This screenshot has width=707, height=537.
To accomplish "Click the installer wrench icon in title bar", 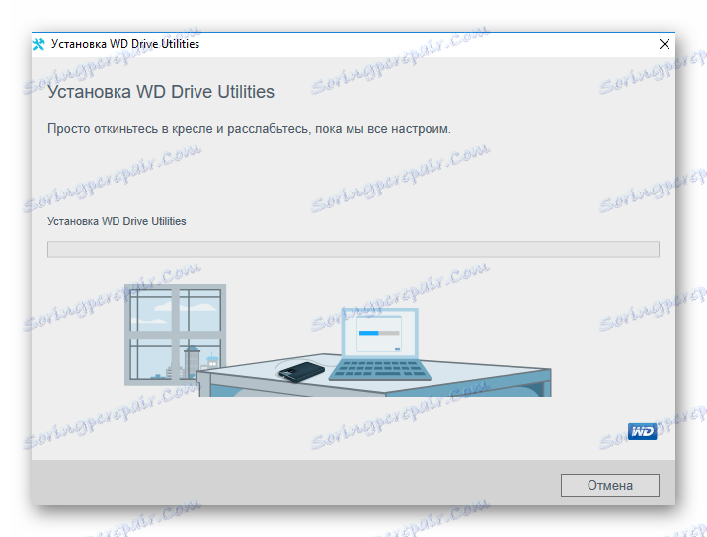I will coord(39,44).
